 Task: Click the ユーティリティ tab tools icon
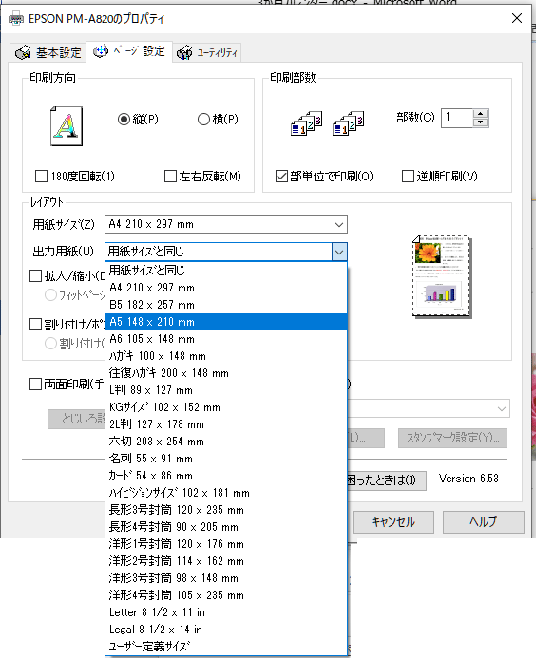point(184,53)
